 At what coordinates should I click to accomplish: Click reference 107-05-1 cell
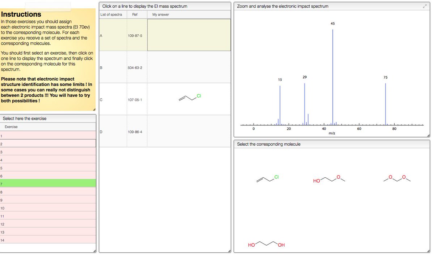[x=137, y=99]
